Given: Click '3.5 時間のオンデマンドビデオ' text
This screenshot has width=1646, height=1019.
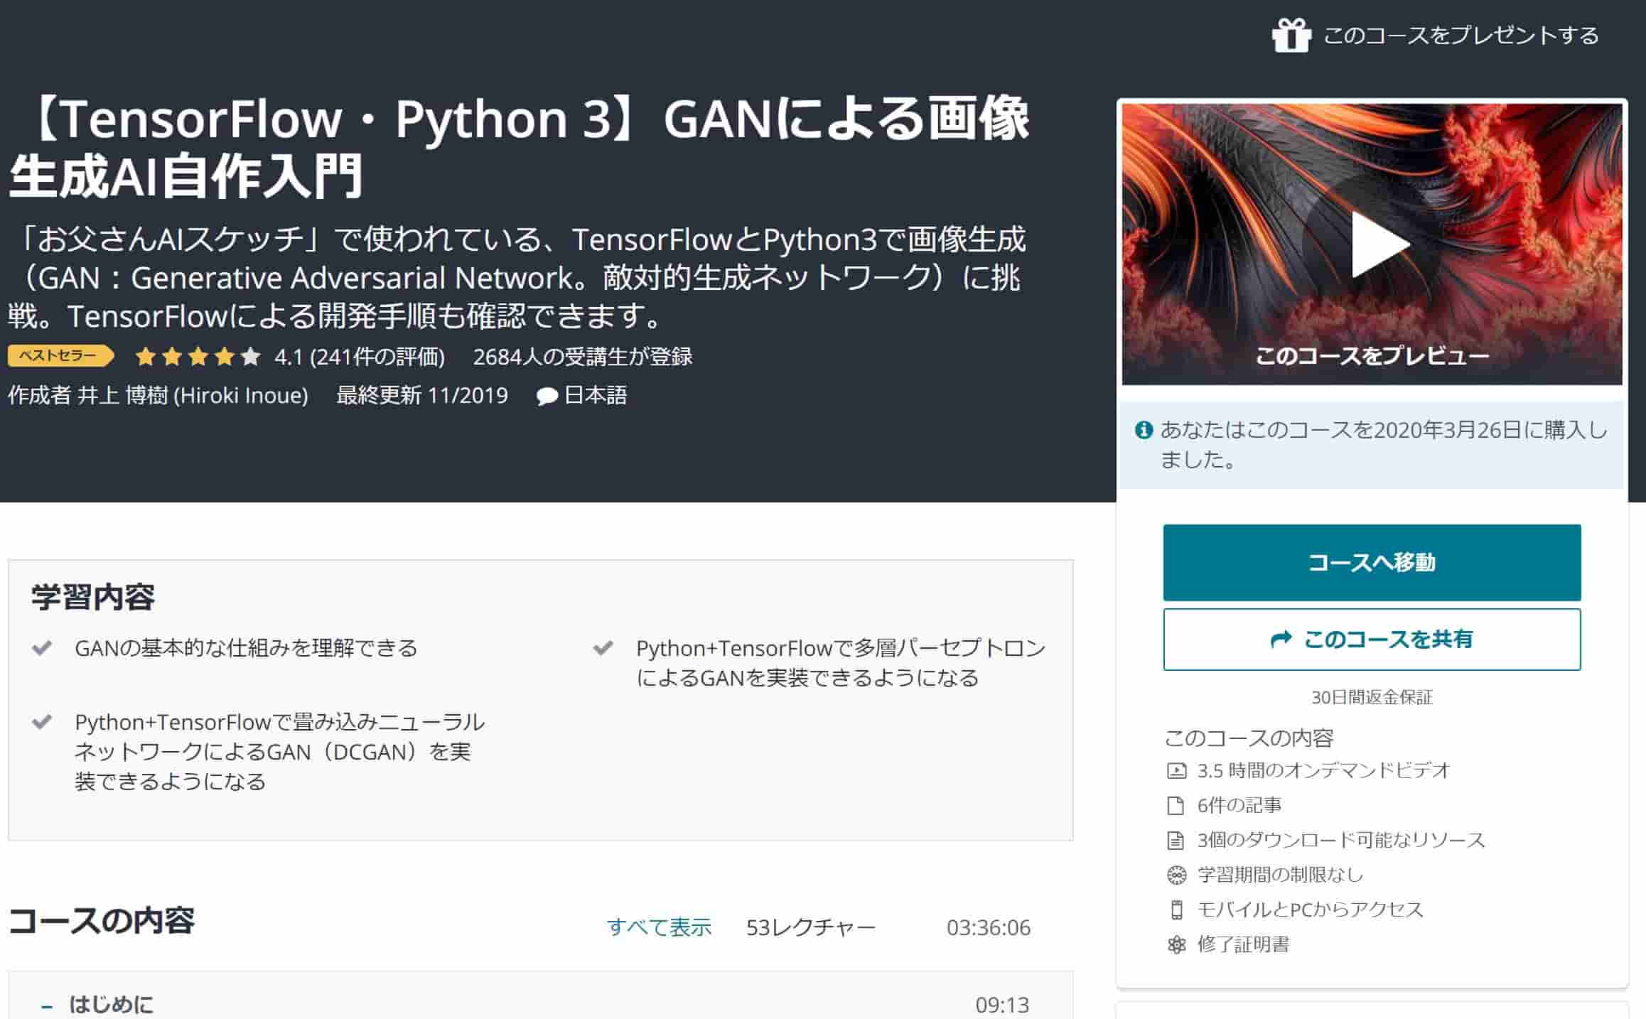Looking at the screenshot, I should click(1323, 770).
